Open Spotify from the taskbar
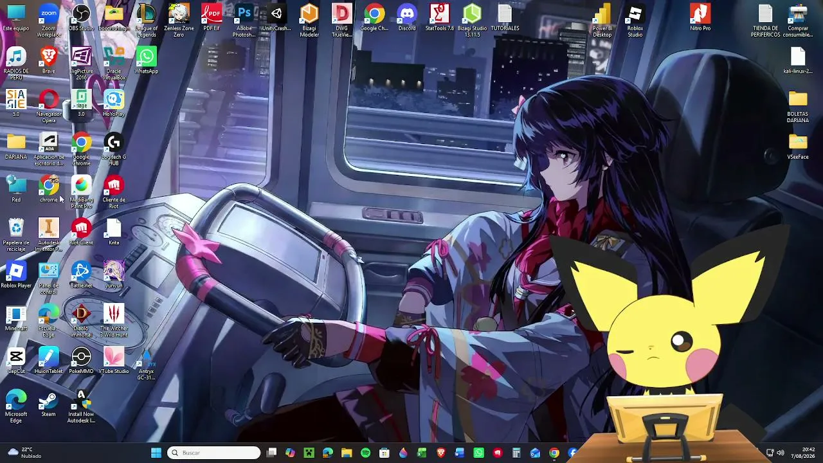This screenshot has height=463, width=823. 365,453
